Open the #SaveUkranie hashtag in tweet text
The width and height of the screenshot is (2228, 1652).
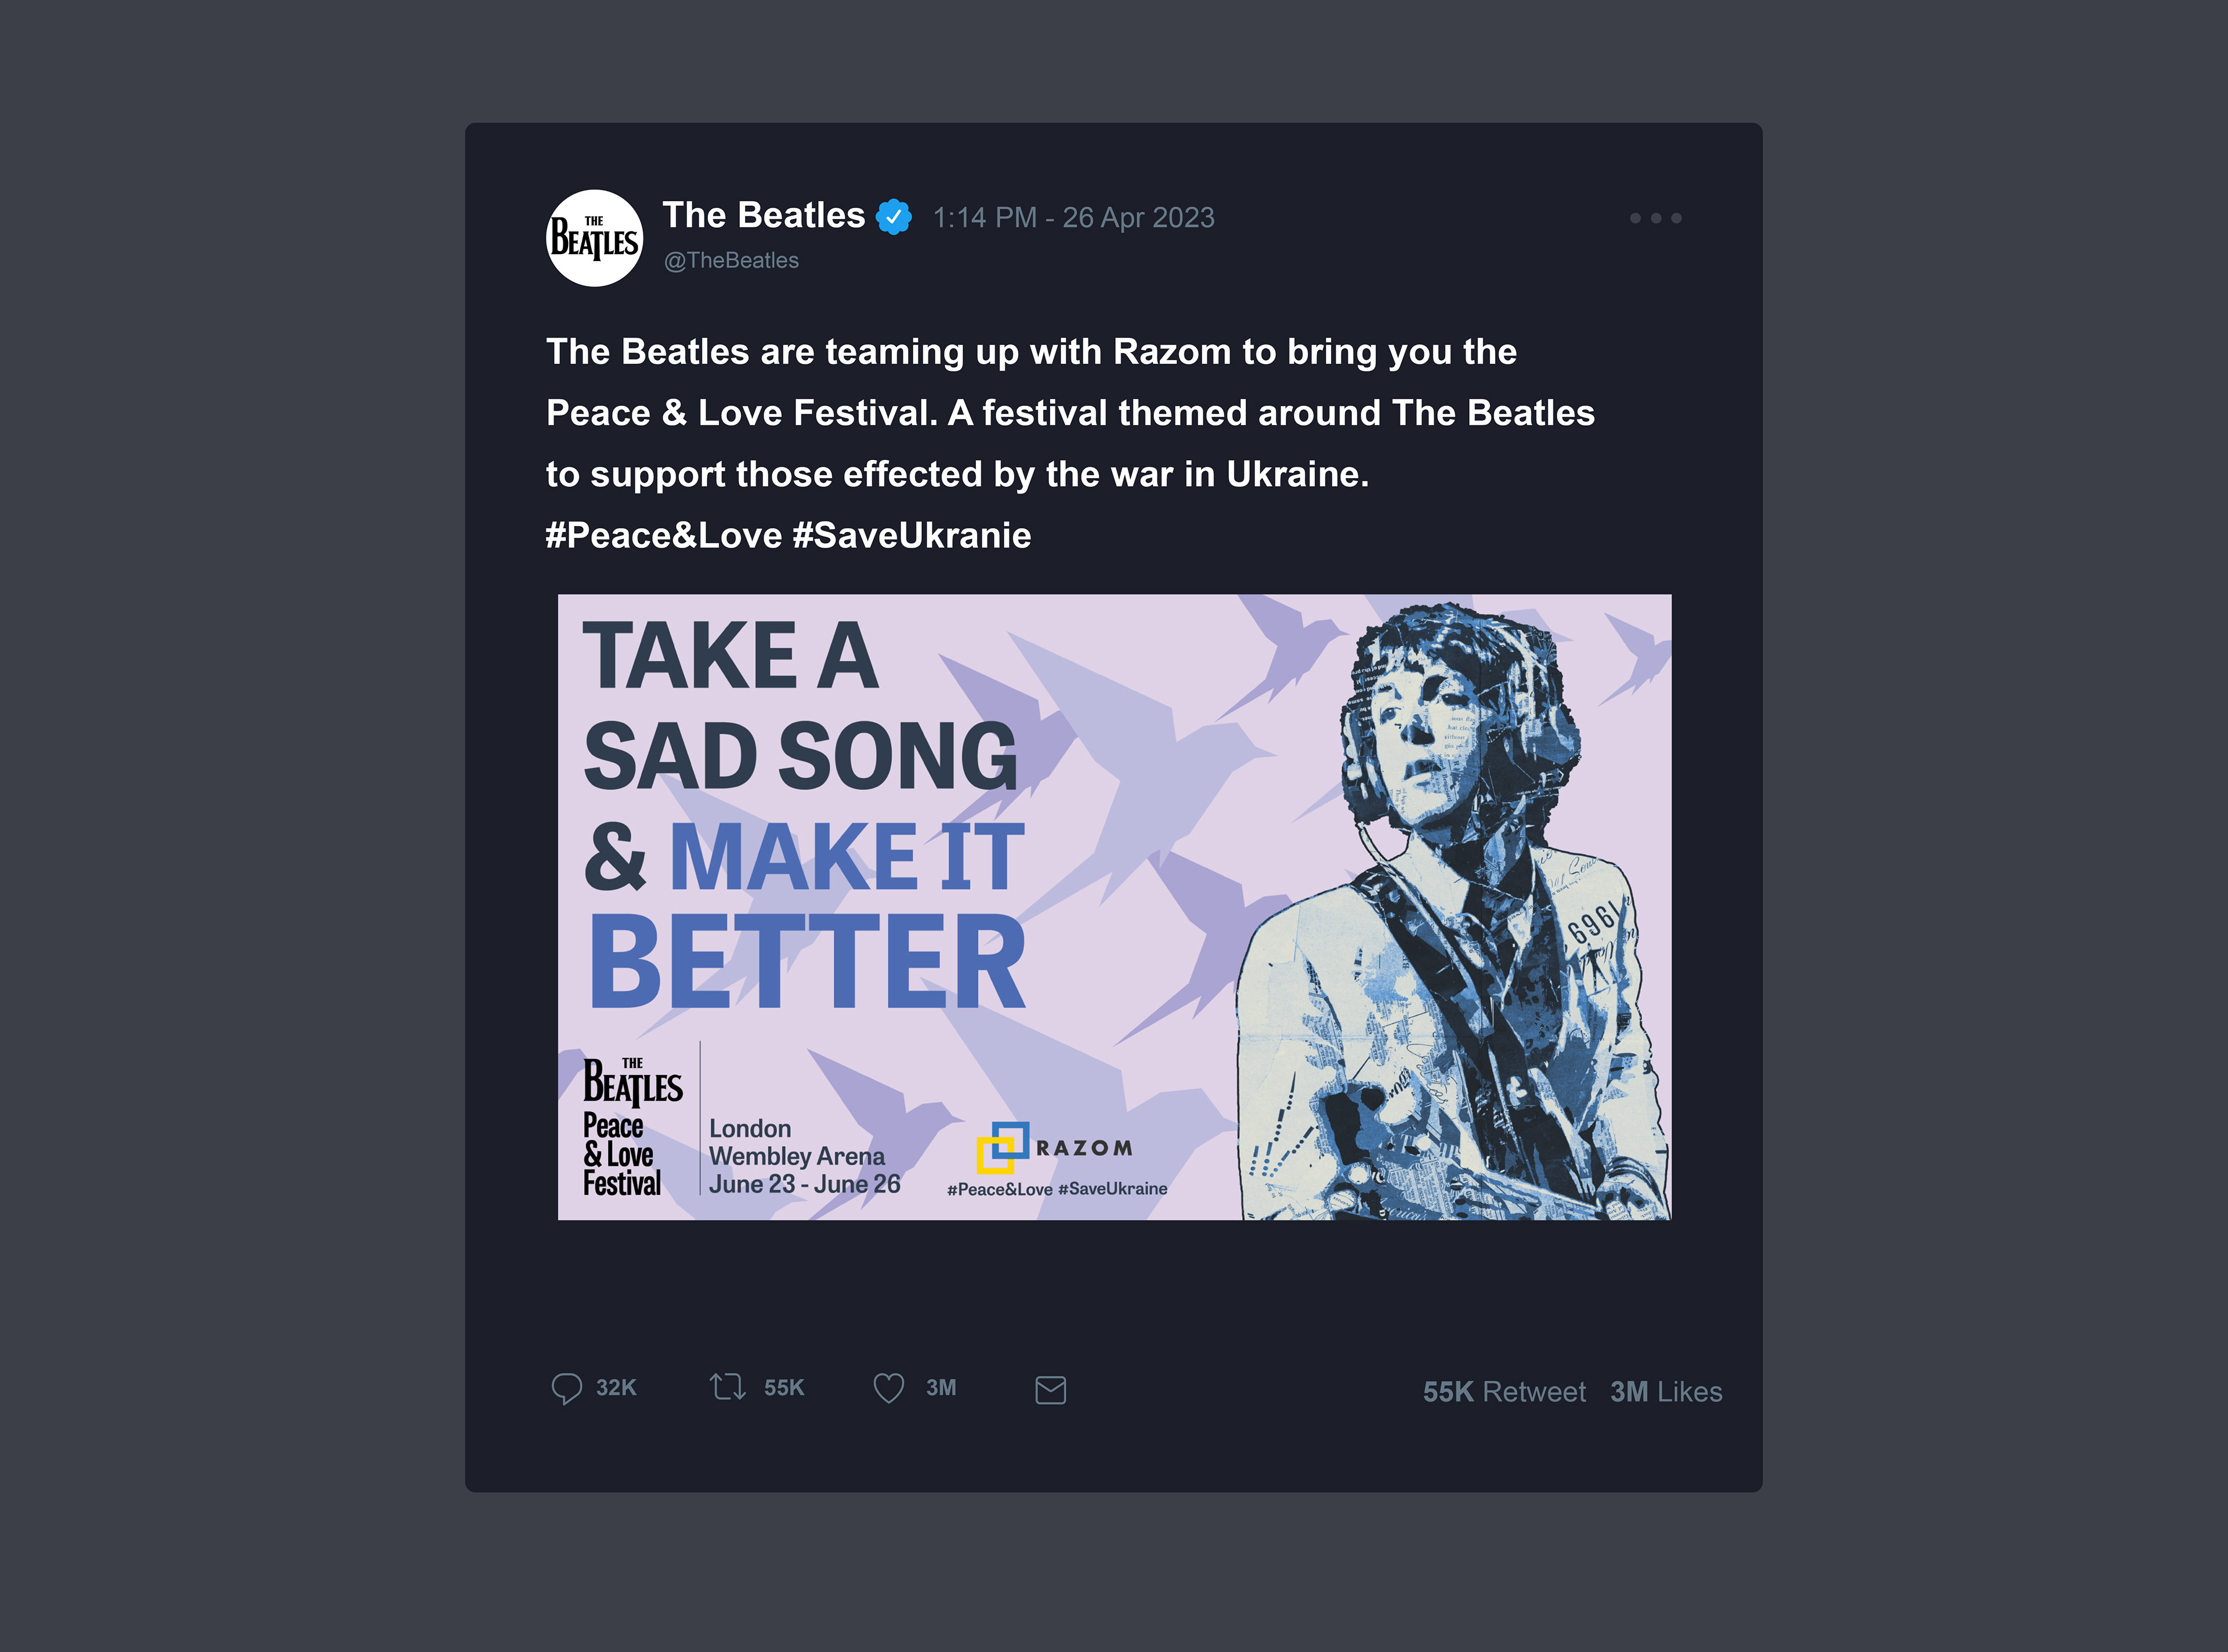click(x=911, y=536)
